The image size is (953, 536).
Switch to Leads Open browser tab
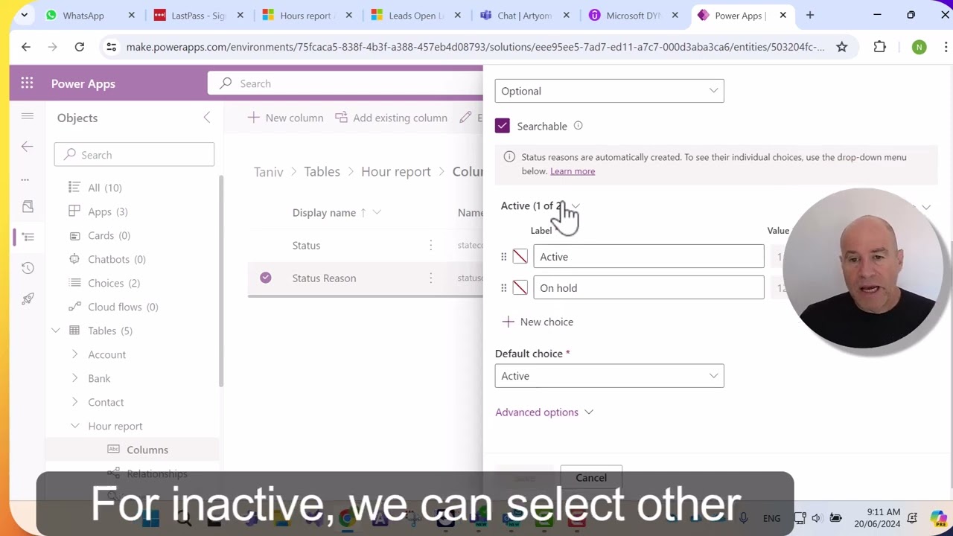pos(415,15)
